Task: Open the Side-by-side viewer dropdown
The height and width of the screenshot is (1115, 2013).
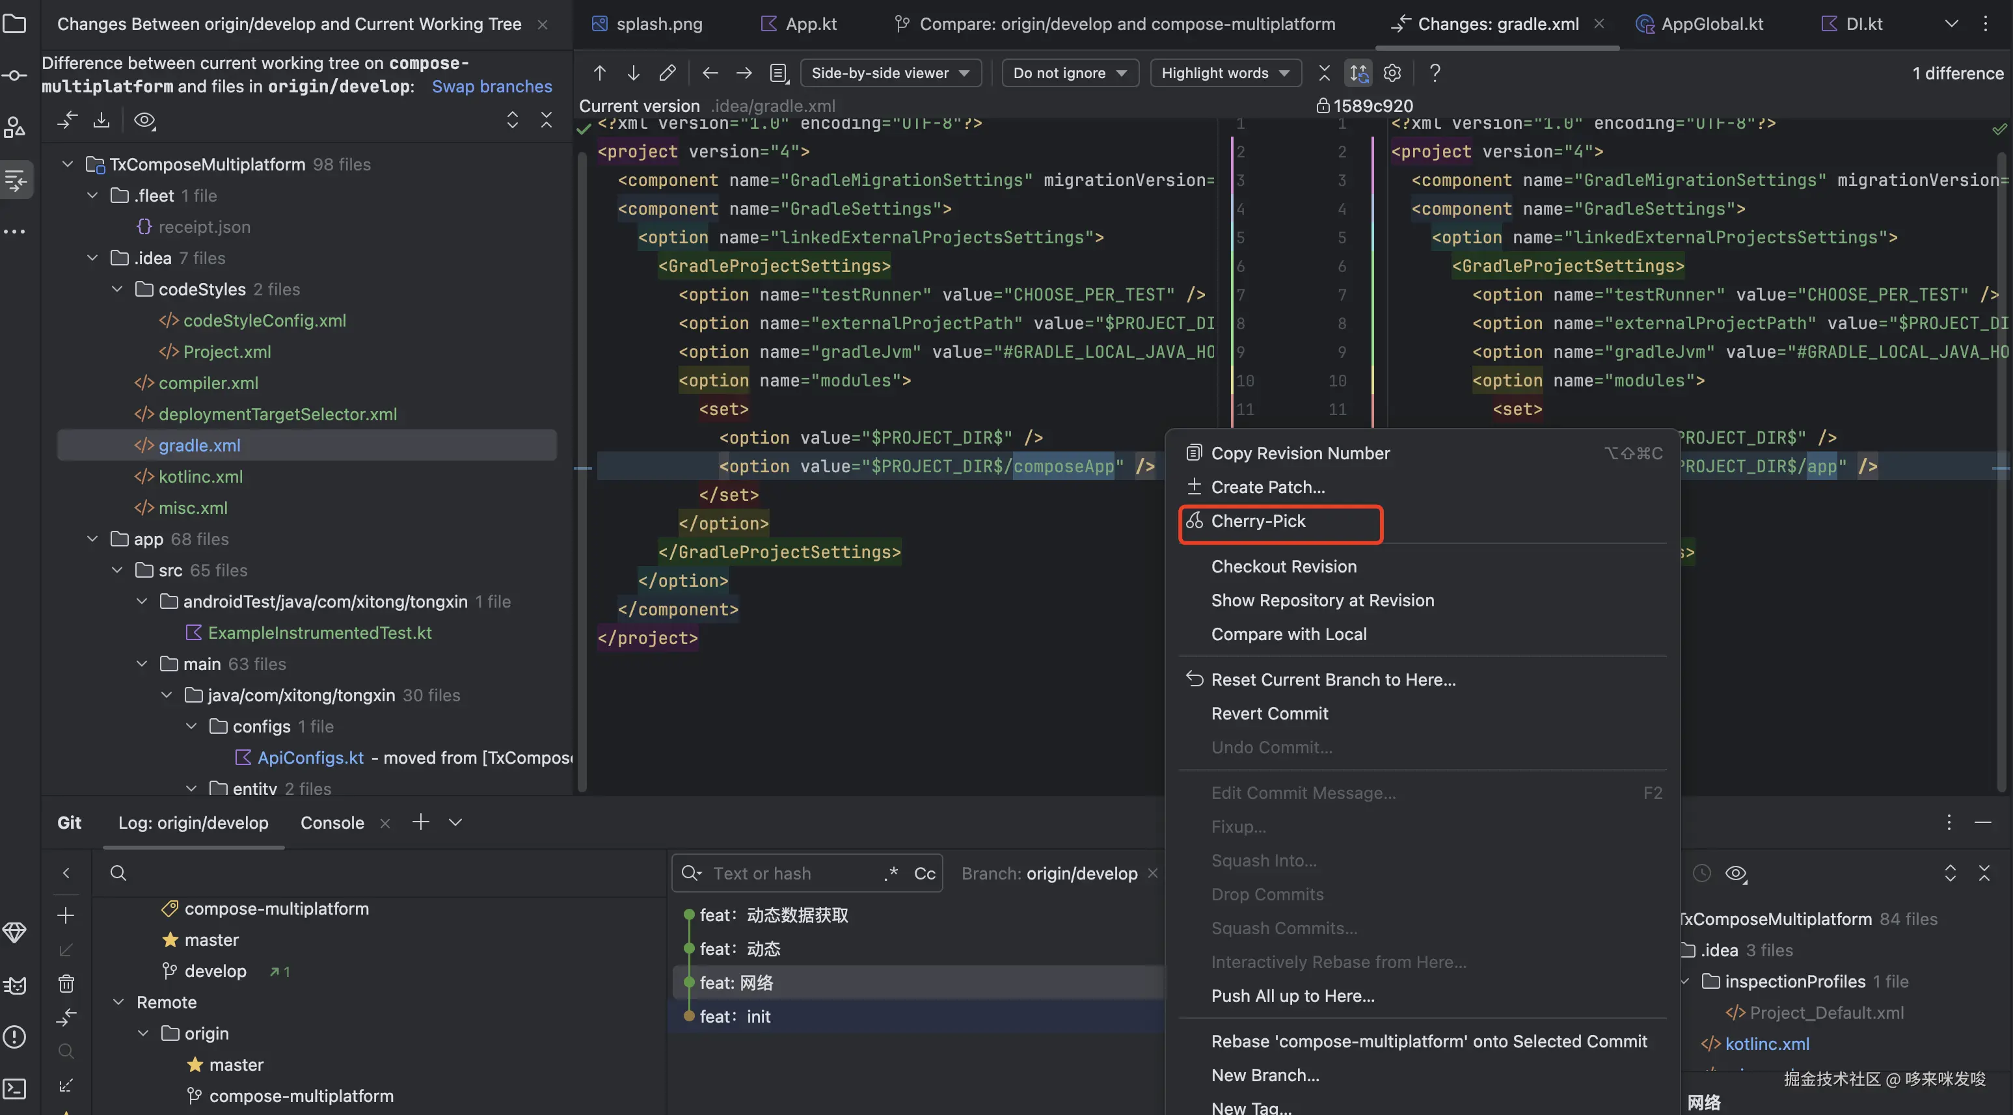Action: click(x=890, y=74)
